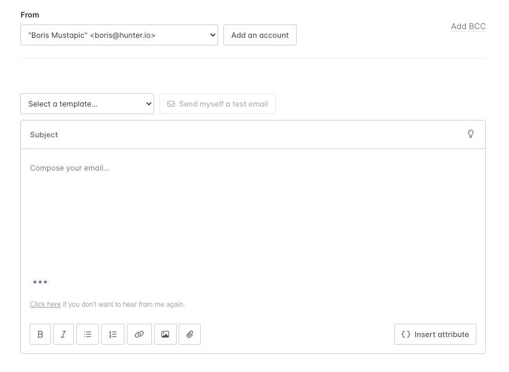
Task: Open the From sender account dropdown
Action: (x=119, y=35)
